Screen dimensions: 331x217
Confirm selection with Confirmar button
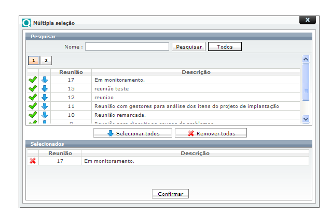pyautogui.click(x=170, y=194)
